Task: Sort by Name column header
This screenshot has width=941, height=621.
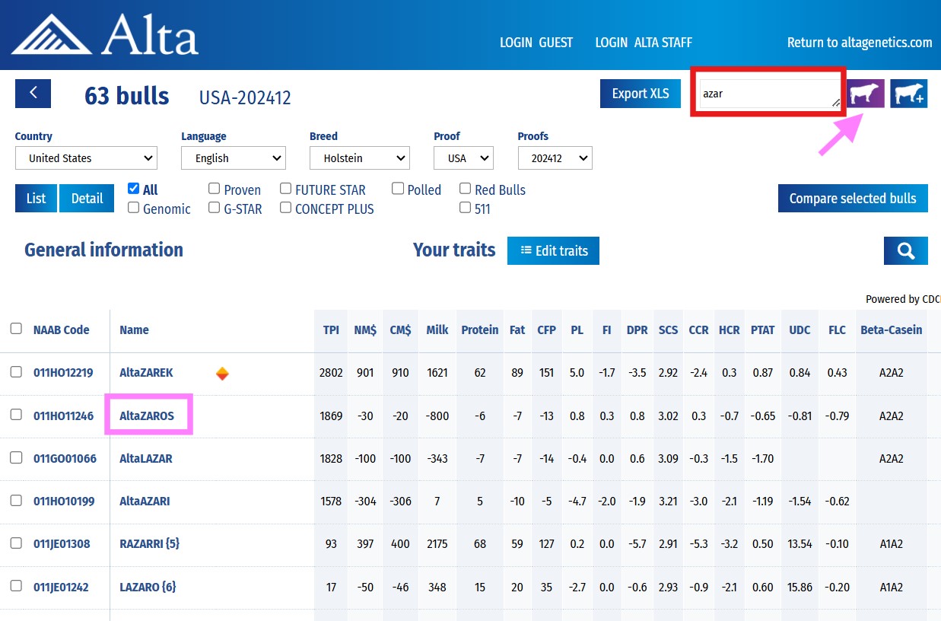Action: (x=134, y=330)
